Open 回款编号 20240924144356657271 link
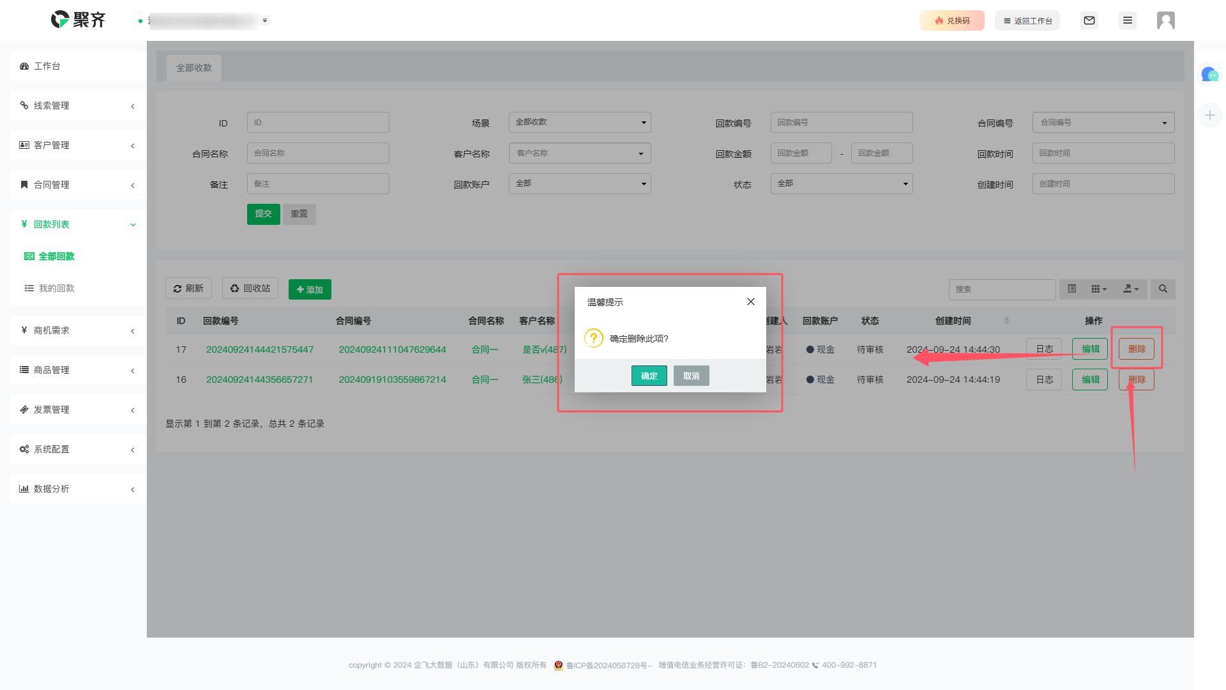 pos(260,379)
